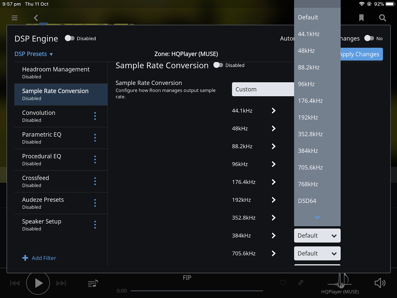Expand the 192kHz row chevron
This screenshot has width=397, height=298.
pyautogui.click(x=273, y=200)
